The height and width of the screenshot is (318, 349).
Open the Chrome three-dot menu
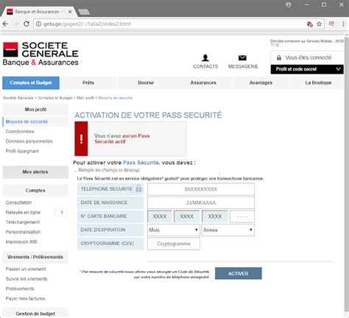pyautogui.click(x=343, y=24)
